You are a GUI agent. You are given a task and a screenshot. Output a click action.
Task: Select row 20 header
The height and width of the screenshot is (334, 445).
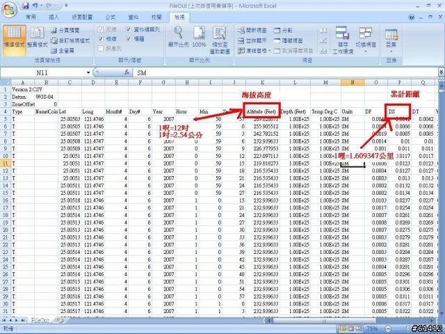6,230
